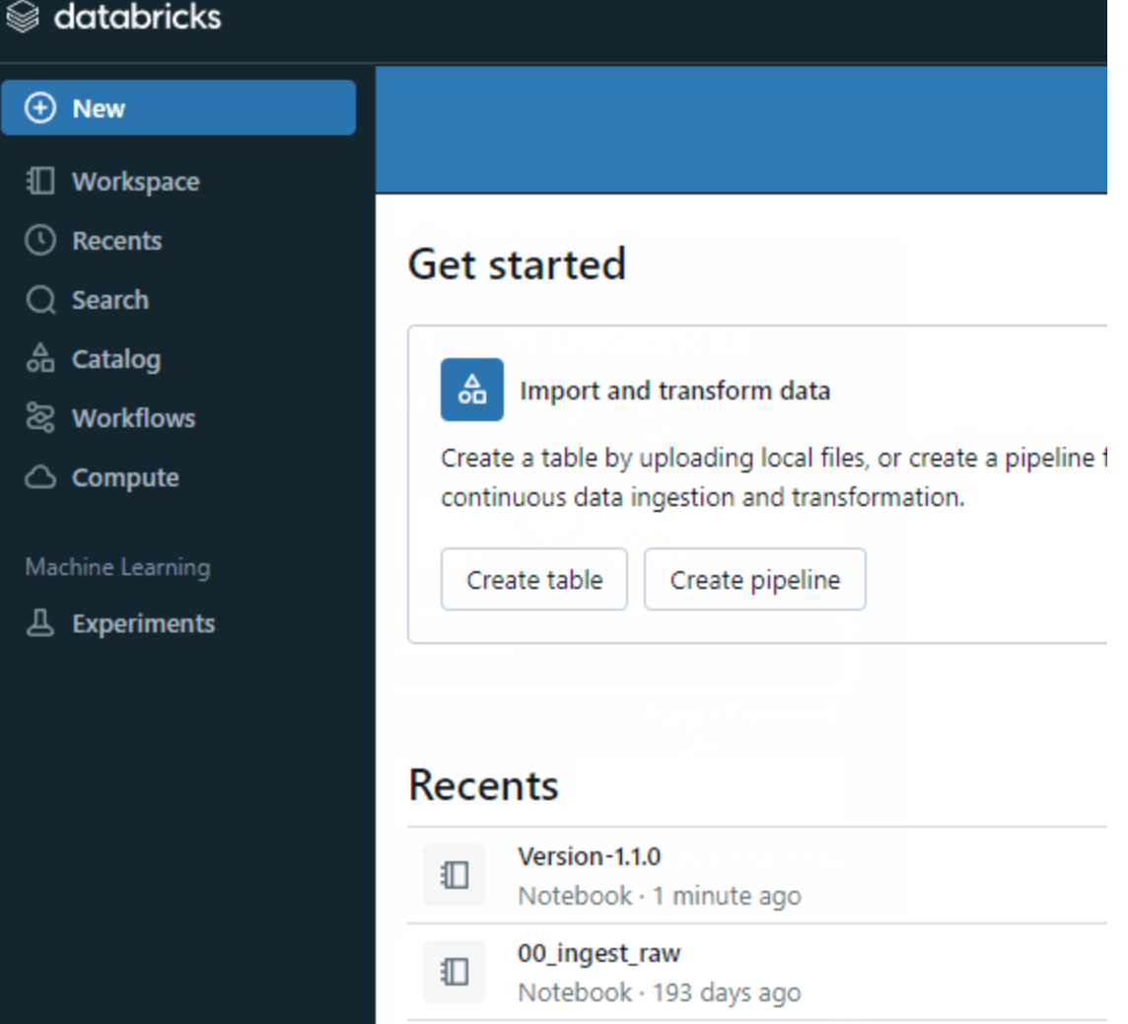This screenshot has width=1128, height=1024.
Task: Click the notebook icon beside Version-1.1.0
Action: point(455,875)
